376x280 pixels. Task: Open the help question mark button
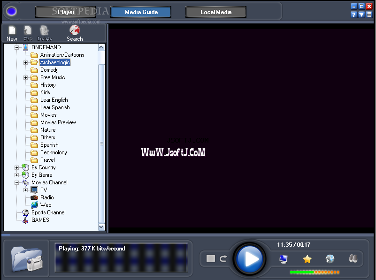tap(353, 15)
